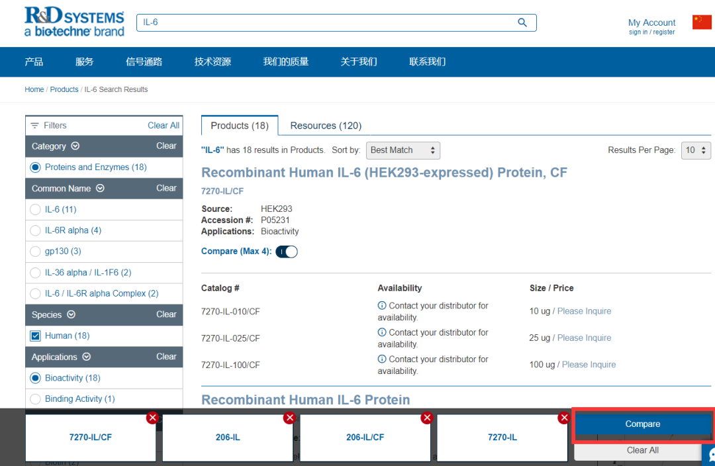Click the R&D Systems logo
715x466 pixels.
click(x=74, y=22)
